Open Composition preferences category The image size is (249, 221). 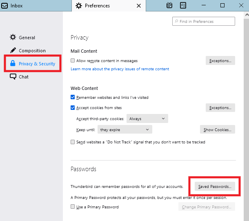point(28,51)
